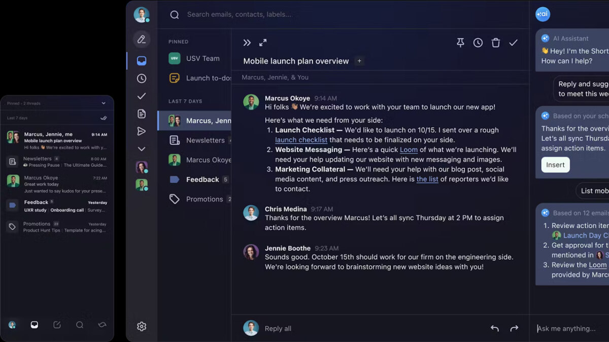Click the compose pencil icon in sidebar
The width and height of the screenshot is (609, 342).
coord(142,40)
